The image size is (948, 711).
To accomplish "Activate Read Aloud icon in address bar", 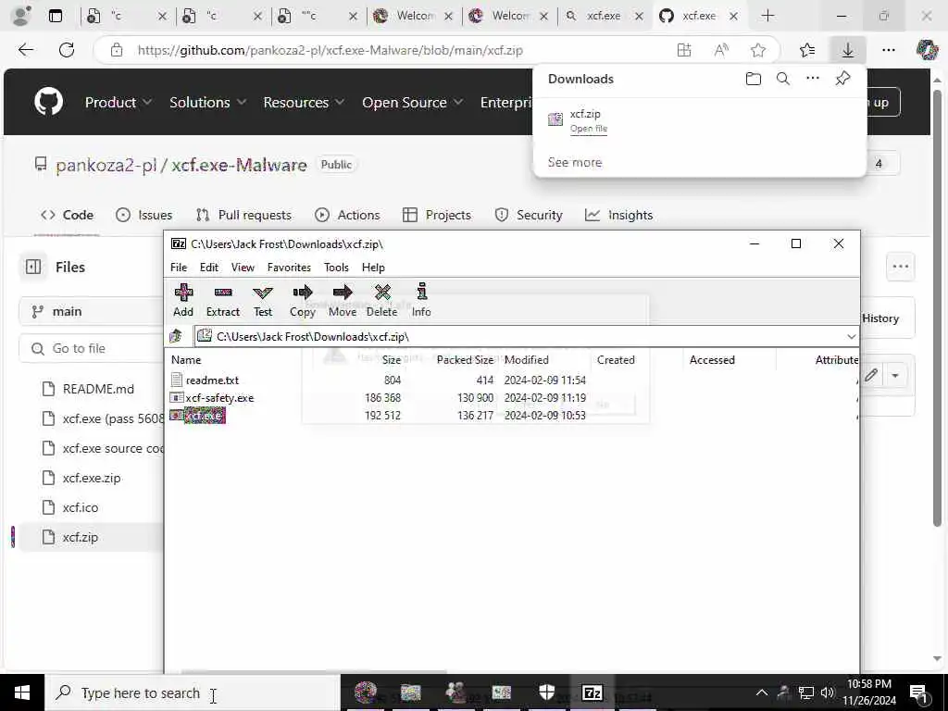I will tap(721, 50).
